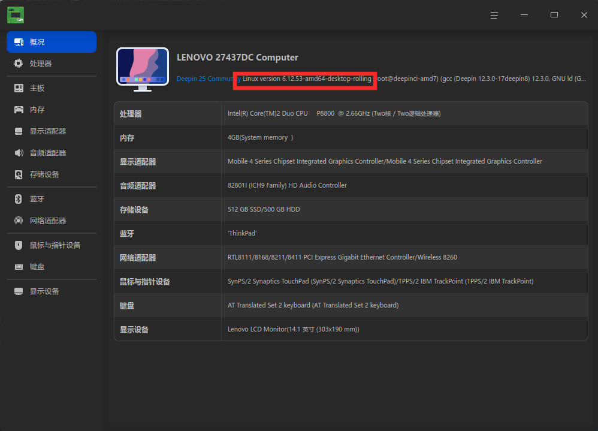
Task: Open the 内存 memory module icon
Action: pyautogui.click(x=19, y=110)
